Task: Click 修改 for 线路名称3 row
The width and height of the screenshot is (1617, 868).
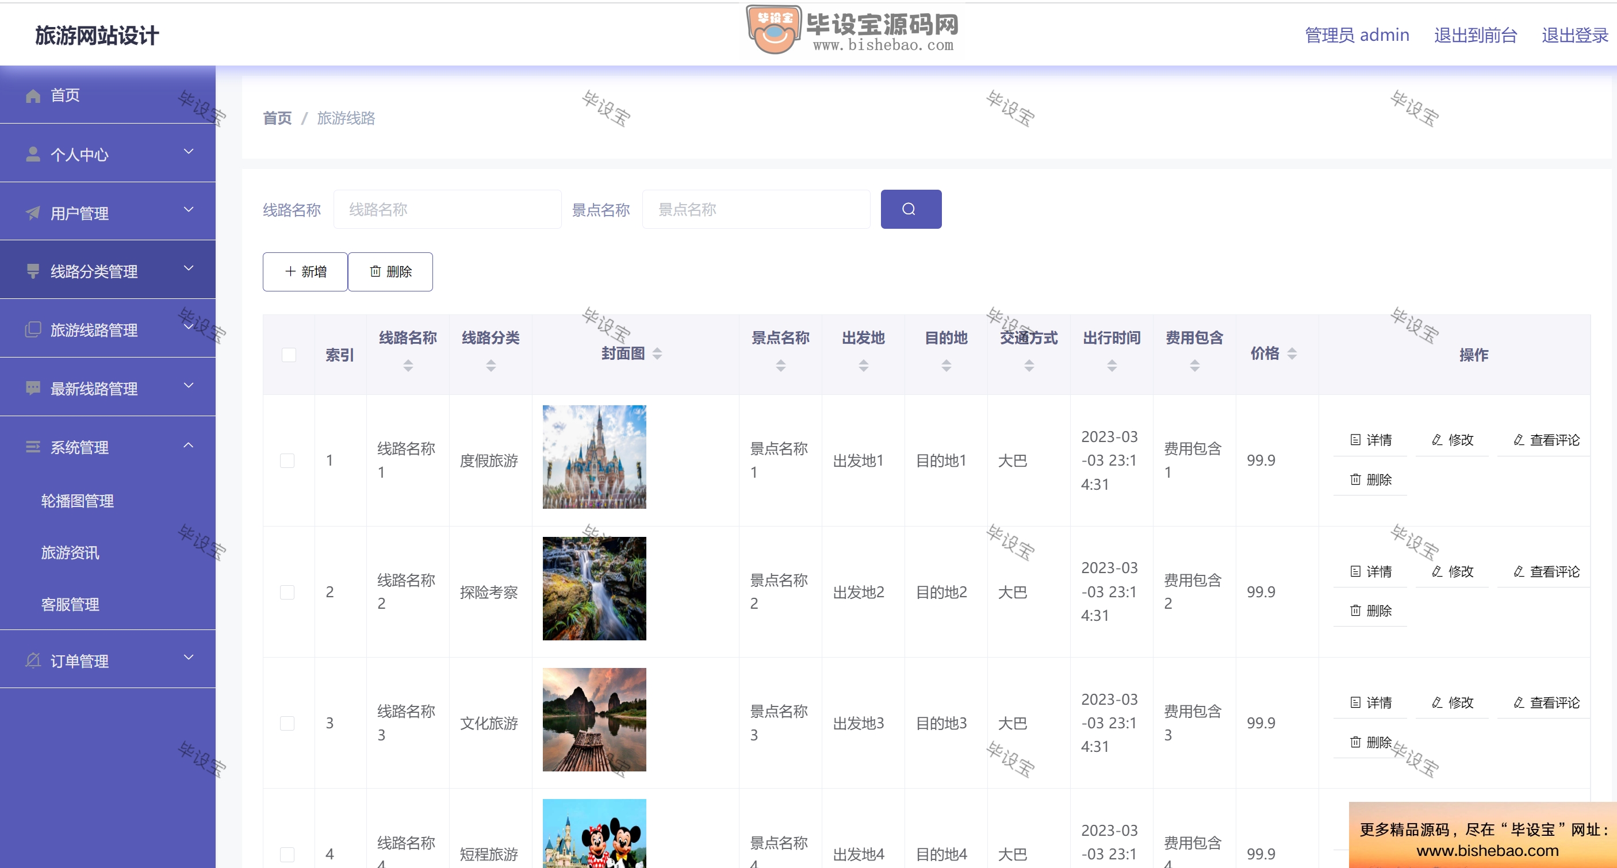Action: coord(1453,703)
